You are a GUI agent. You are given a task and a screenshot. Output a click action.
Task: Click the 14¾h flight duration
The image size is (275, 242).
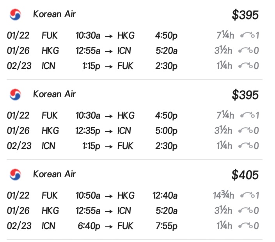click(223, 196)
